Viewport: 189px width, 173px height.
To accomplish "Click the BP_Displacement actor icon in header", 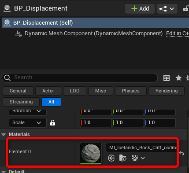I will point(7,8).
